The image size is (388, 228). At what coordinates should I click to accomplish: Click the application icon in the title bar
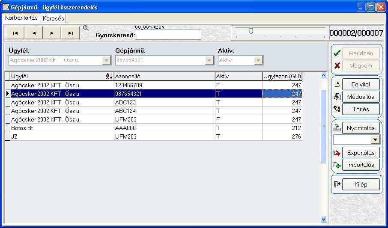(6, 7)
